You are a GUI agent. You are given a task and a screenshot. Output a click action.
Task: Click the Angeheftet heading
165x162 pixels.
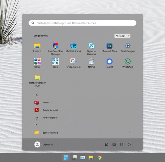point(41,36)
